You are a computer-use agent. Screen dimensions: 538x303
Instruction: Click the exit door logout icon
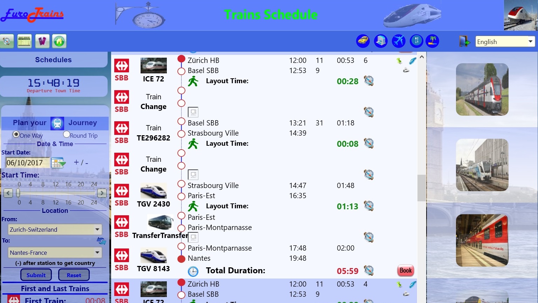[x=464, y=41]
